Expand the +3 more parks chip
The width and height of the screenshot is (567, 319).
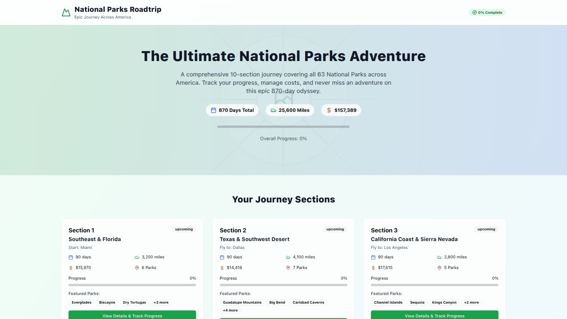161,302
